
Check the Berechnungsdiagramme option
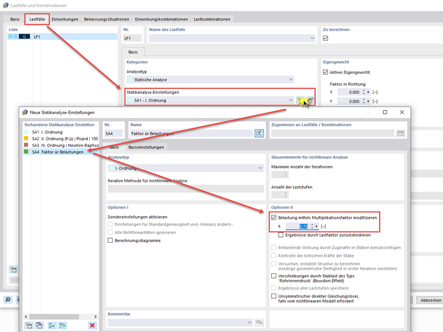click(110, 240)
